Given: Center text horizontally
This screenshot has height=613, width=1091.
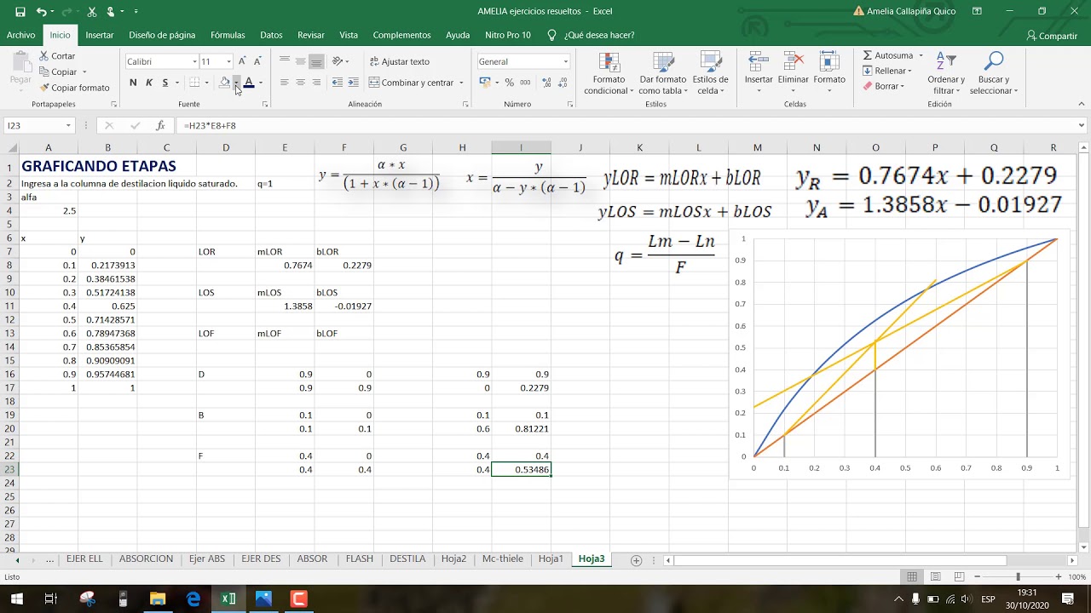Looking at the screenshot, I should (300, 83).
